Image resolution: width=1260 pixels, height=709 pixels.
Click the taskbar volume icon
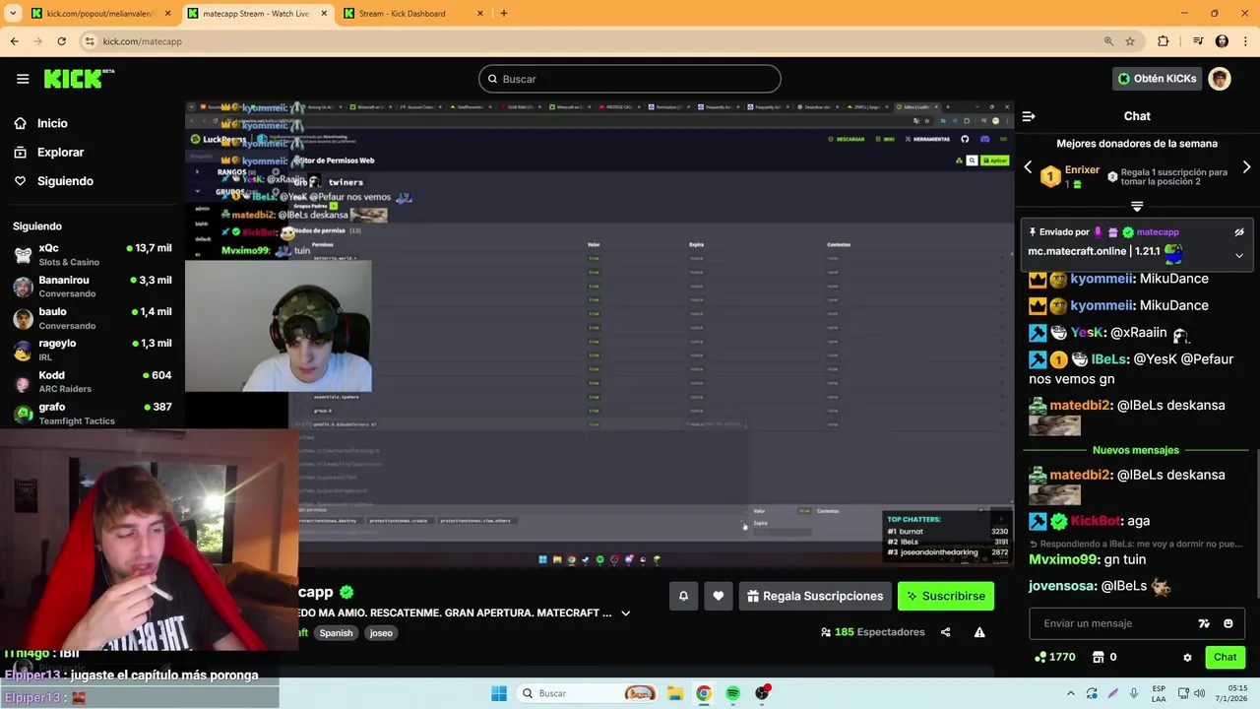point(1199,693)
